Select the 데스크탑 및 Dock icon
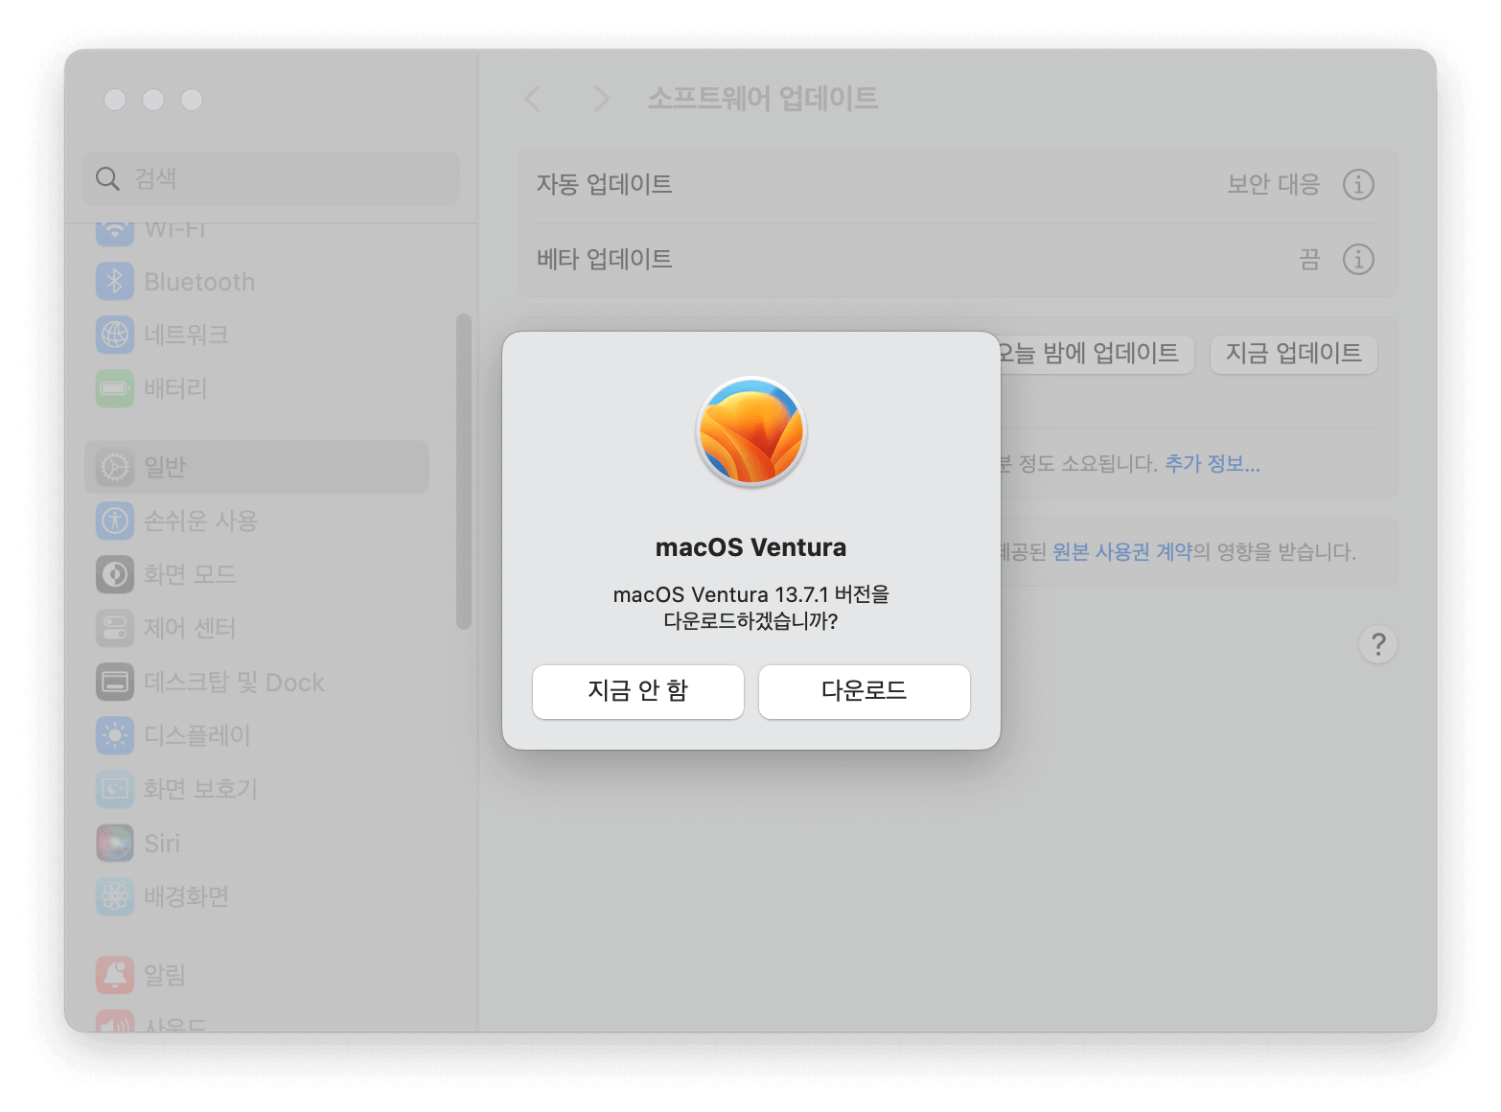This screenshot has width=1501, height=1112. click(115, 682)
